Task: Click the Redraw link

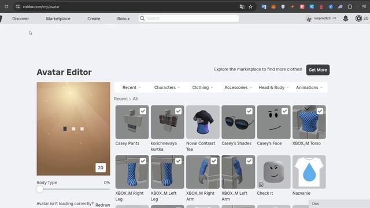Action: 103,205
